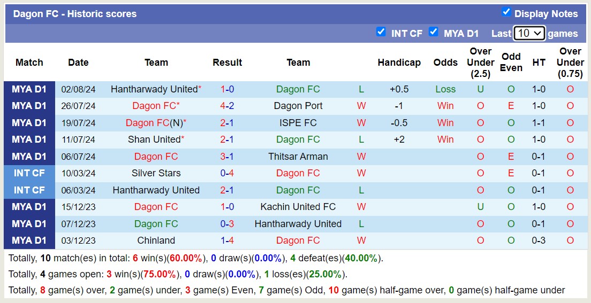Open the ISPE FC team link
Screen dimensions: 591x303
(x=298, y=123)
